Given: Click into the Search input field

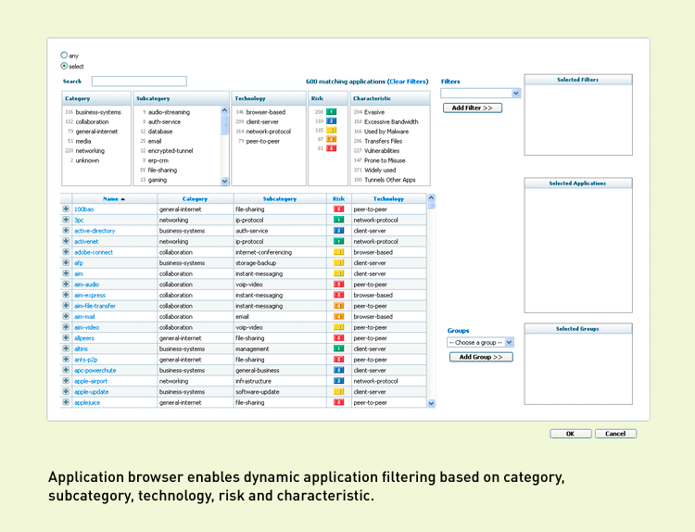Looking at the screenshot, I should click(139, 82).
